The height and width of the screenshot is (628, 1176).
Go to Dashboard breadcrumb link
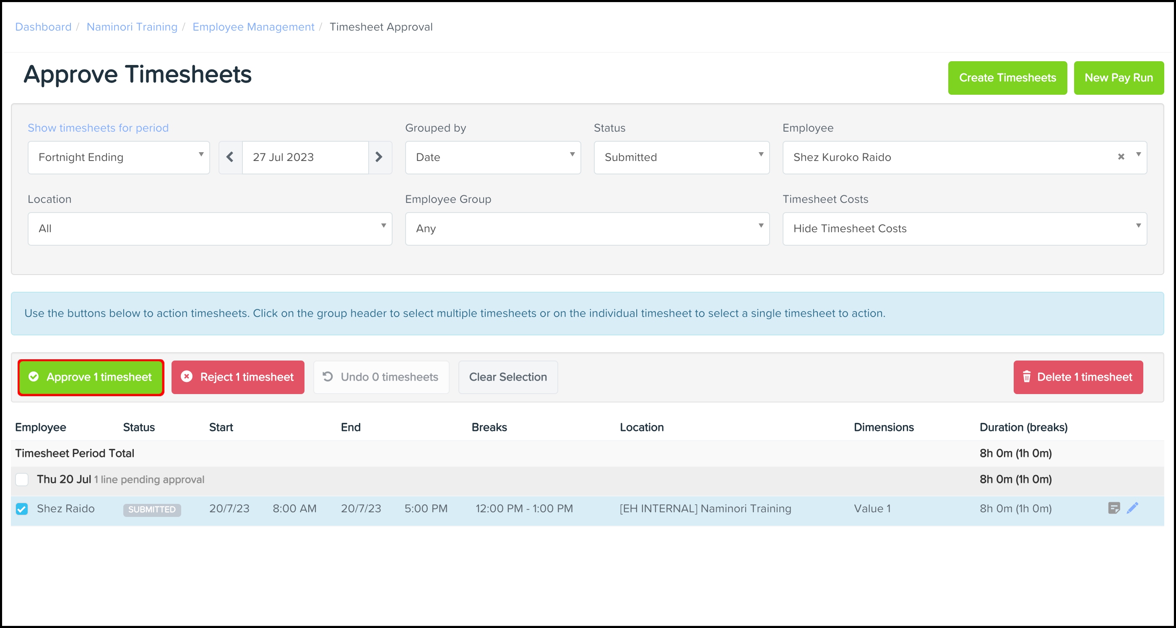point(43,27)
